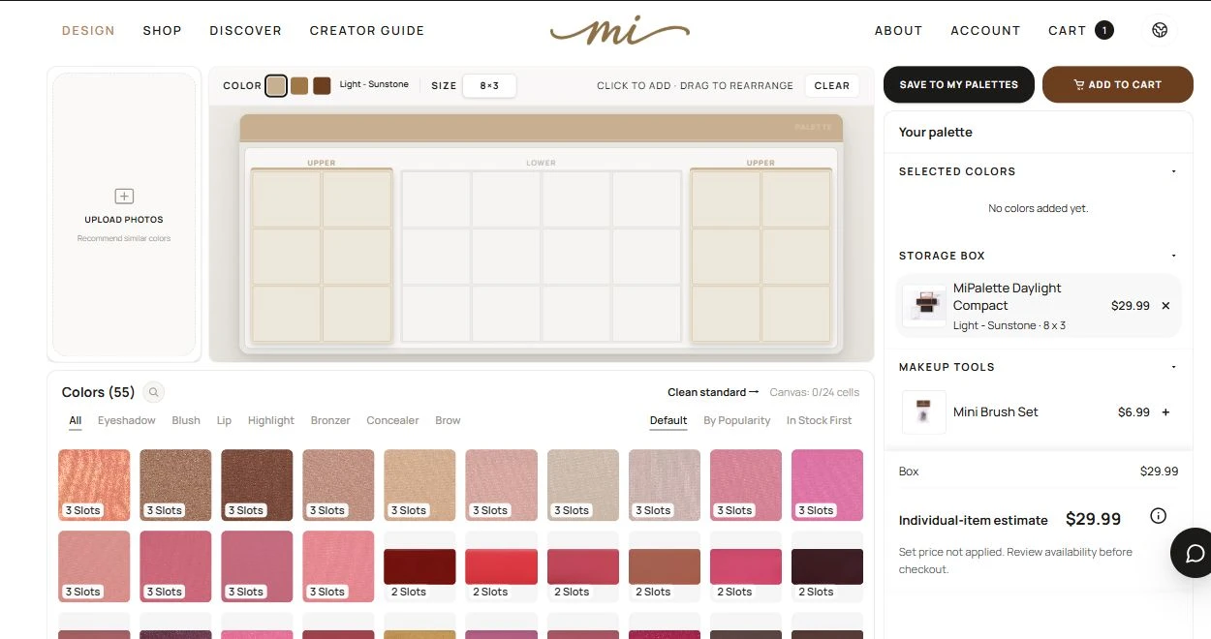Screen dimensions: 1211x639
Task: Add the bright red 2-slot swatch
Action: click(501, 566)
